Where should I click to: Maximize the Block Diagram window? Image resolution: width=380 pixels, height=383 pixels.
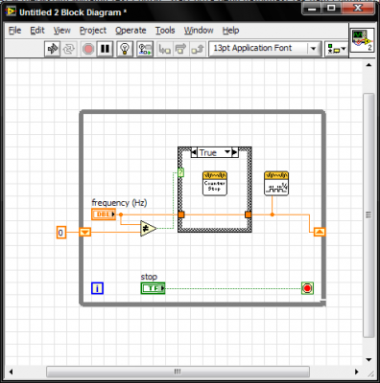331,8
